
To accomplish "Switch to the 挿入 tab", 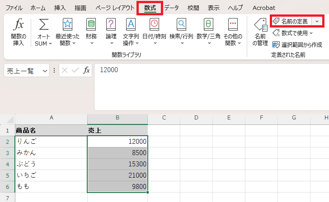I will (60, 8).
